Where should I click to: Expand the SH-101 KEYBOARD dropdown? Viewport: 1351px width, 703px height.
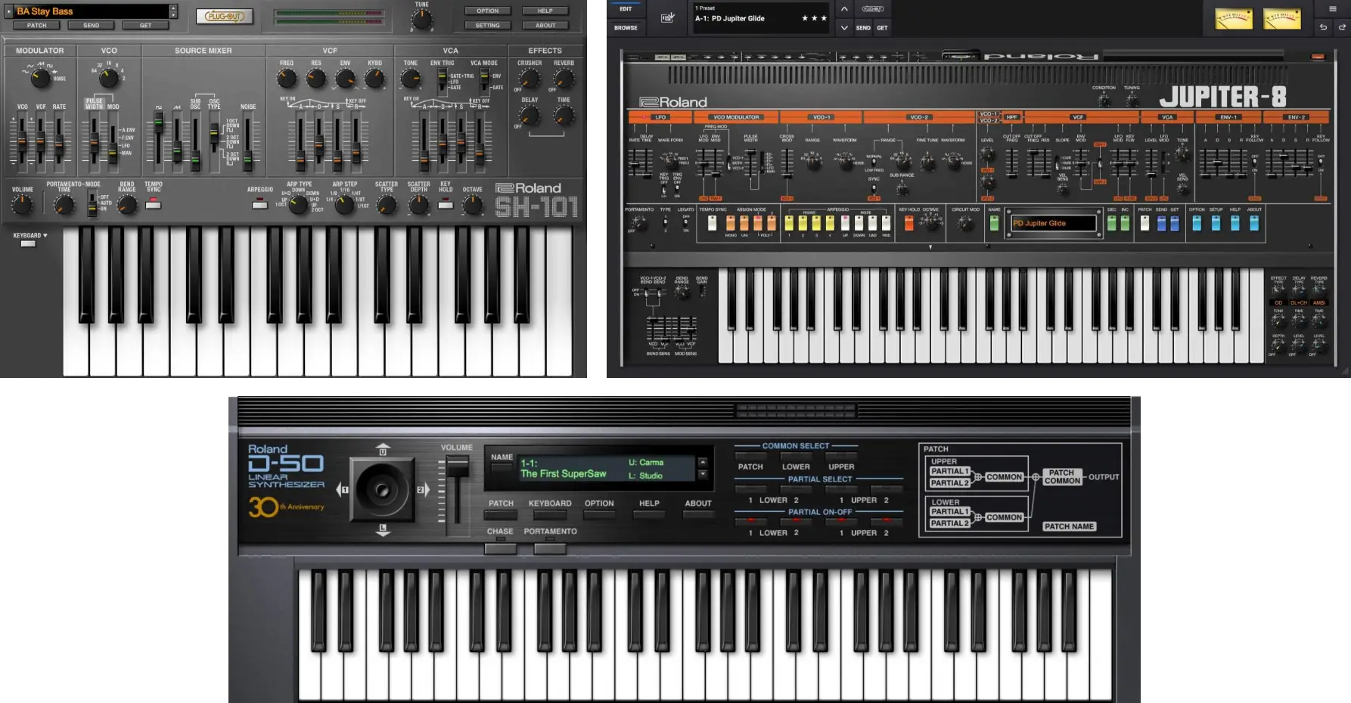coord(30,236)
